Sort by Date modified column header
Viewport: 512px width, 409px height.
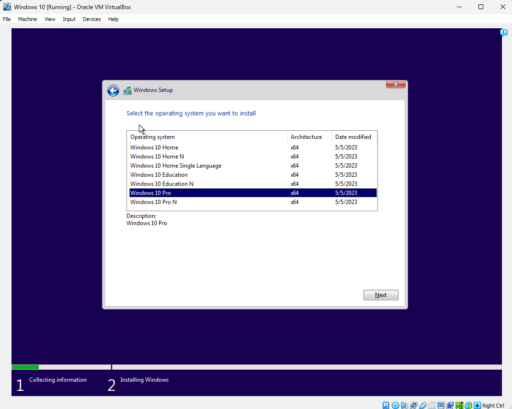coord(354,137)
